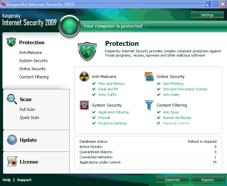
Task: Select the License section in sidebar
Action: (x=29, y=162)
